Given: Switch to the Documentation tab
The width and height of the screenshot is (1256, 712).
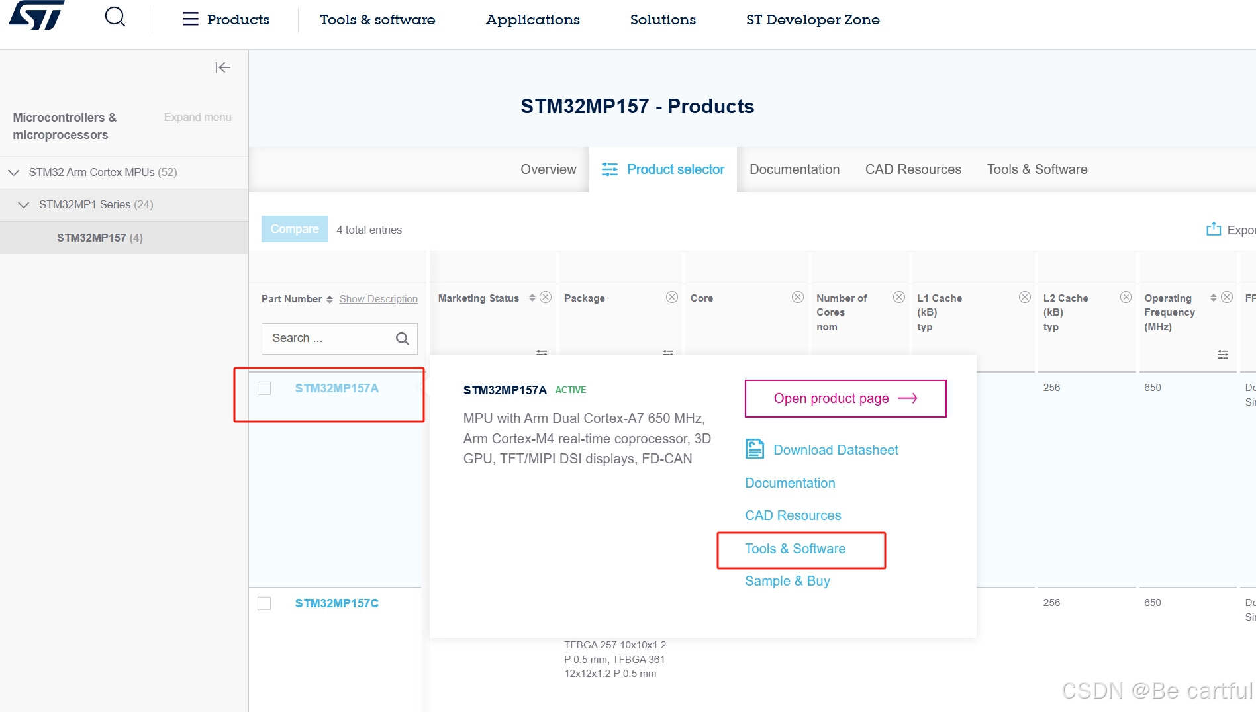Looking at the screenshot, I should click(795, 169).
